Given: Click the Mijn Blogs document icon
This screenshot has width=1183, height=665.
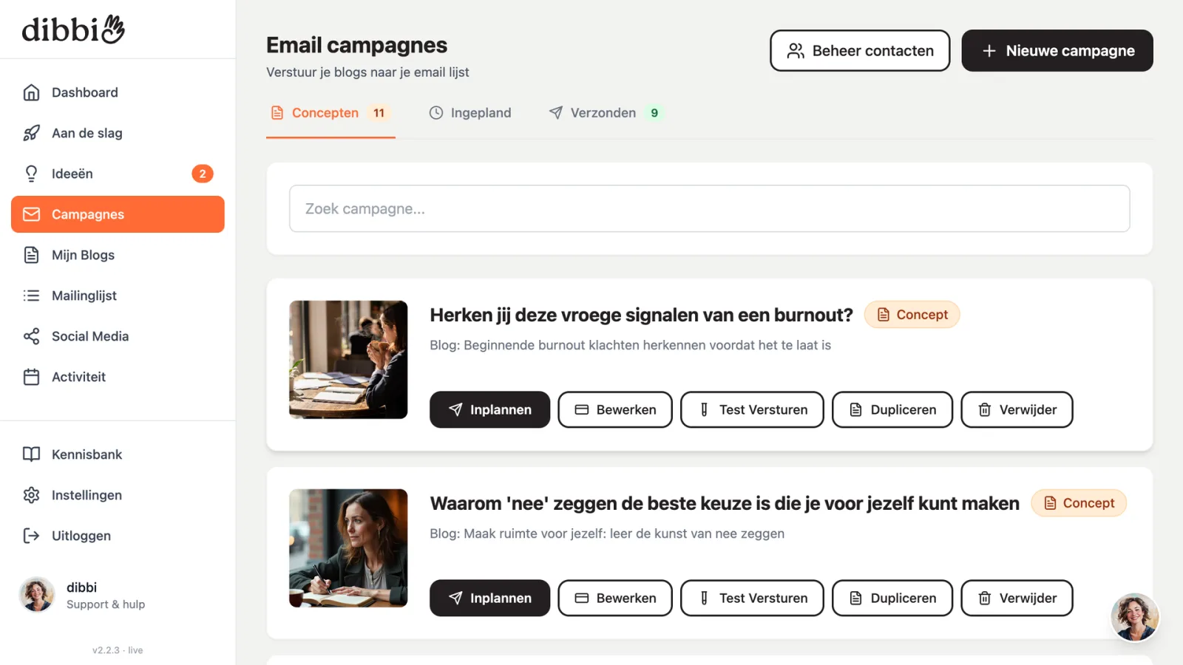Looking at the screenshot, I should [31, 255].
